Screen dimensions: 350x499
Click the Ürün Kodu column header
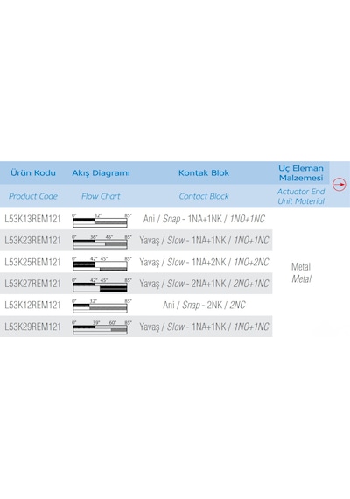tap(32, 172)
